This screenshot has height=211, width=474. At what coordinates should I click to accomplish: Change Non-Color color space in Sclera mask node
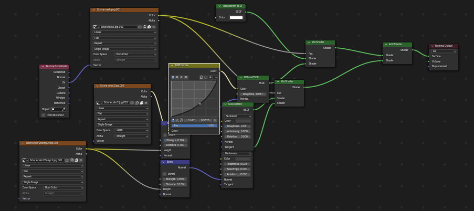(x=136, y=55)
